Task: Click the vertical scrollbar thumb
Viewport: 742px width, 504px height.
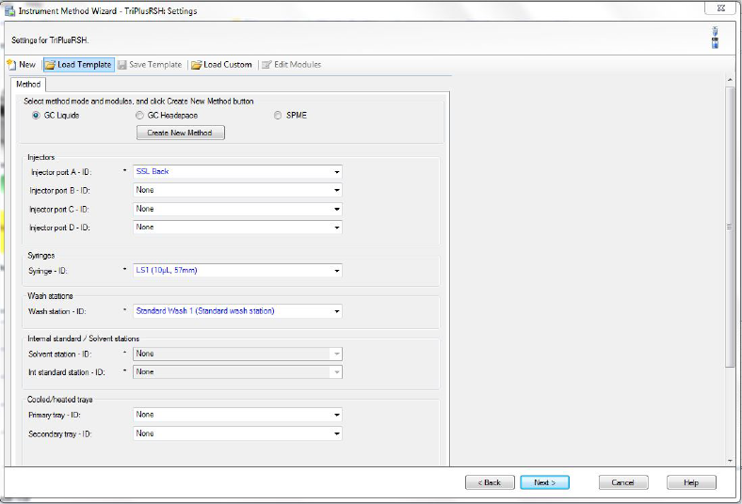Action: 730,227
